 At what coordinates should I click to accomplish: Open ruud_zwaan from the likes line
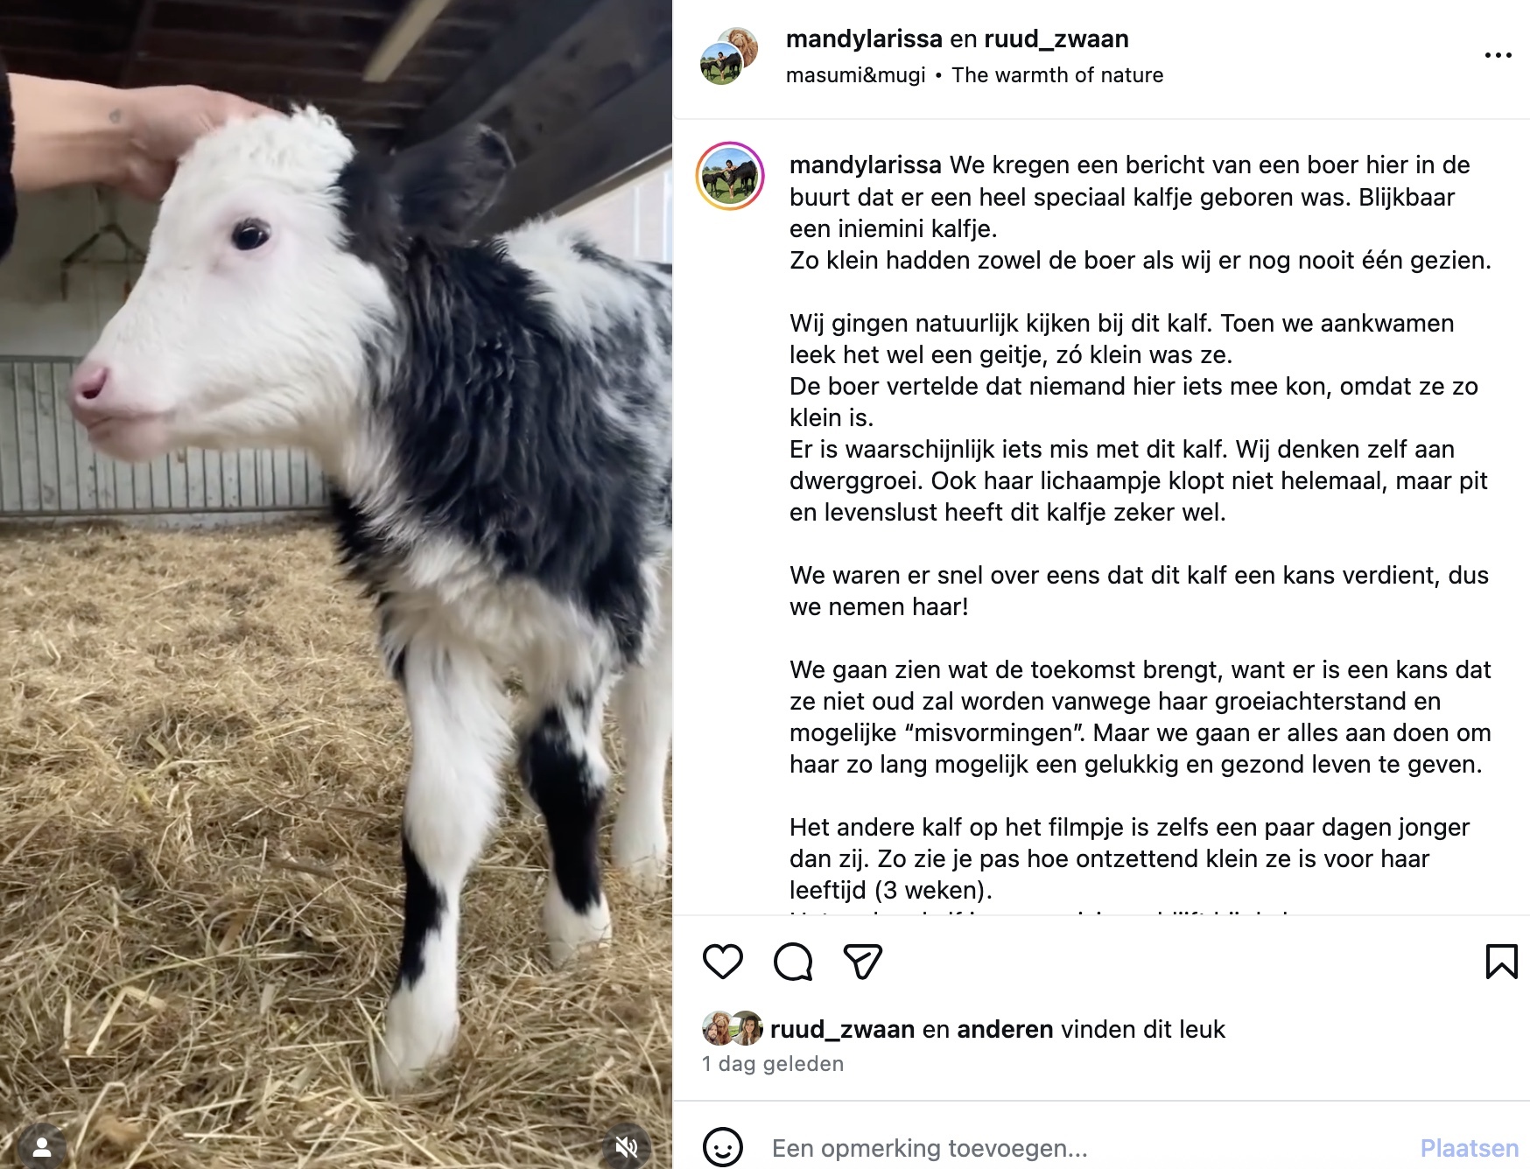point(842,1029)
